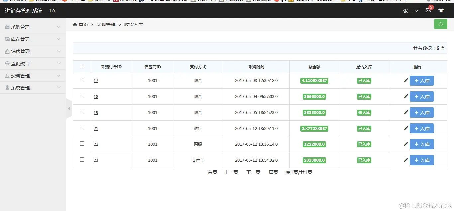This screenshot has width=454, height=211.
Task: Click 入库 button for order 23
Action: click(422, 160)
